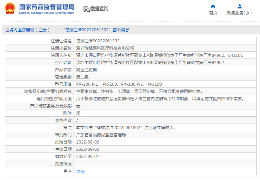Click 批准日期 label

[63, 142]
